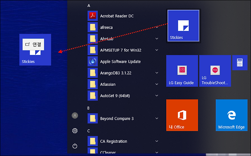Click the C section letter header
Viewport: 251px width, 156px height.
click(89, 131)
